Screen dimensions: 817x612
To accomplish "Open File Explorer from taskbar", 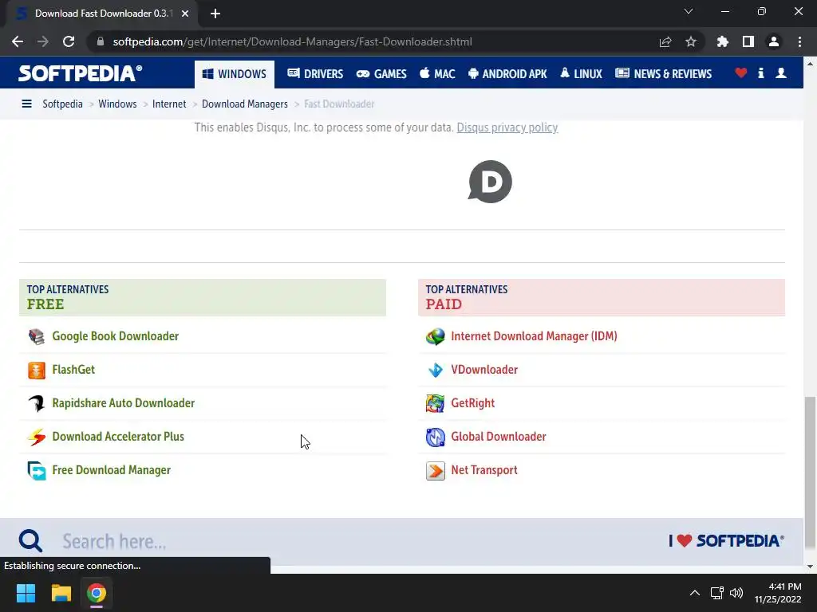I will pyautogui.click(x=61, y=593).
